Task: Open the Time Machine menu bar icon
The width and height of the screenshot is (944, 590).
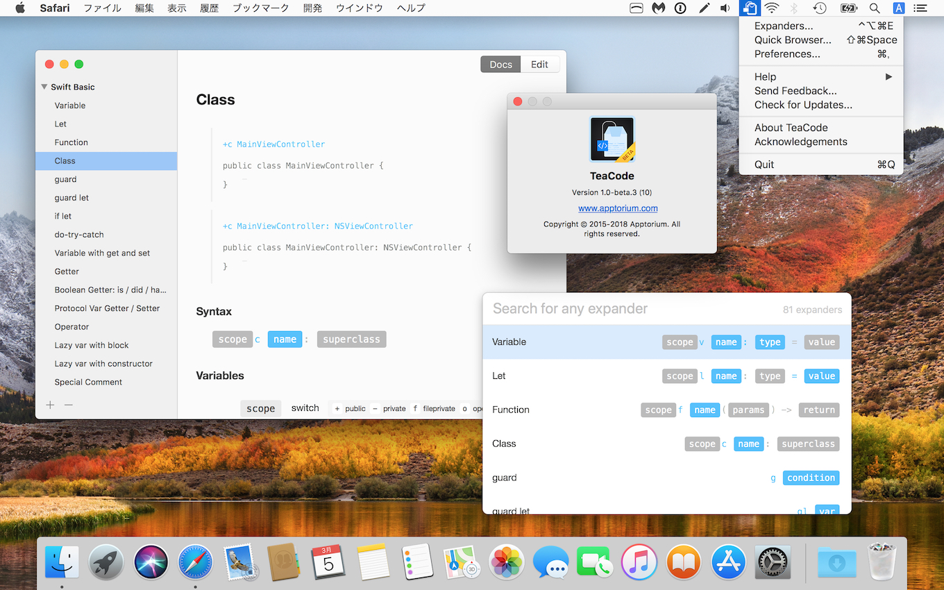Action: (x=820, y=8)
